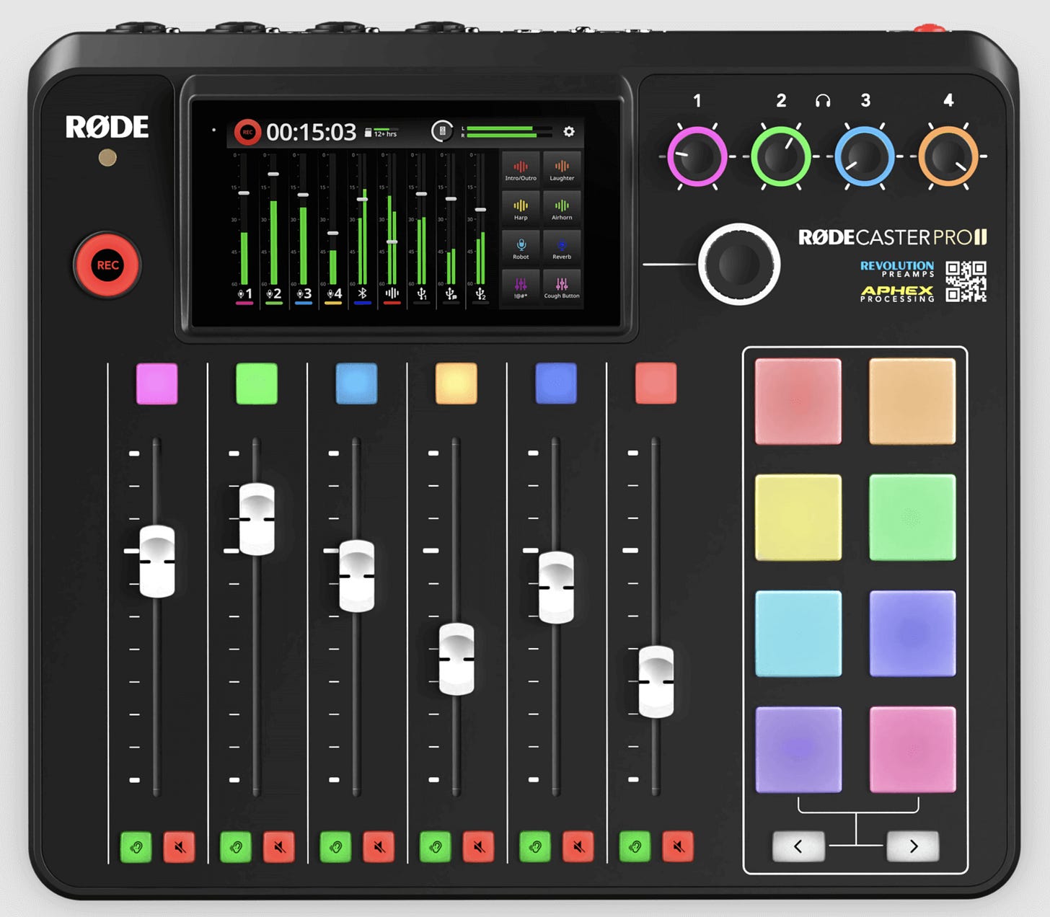Image resolution: width=1050 pixels, height=917 pixels.
Task: Push the green channel select button above fader
Action: tap(257, 384)
